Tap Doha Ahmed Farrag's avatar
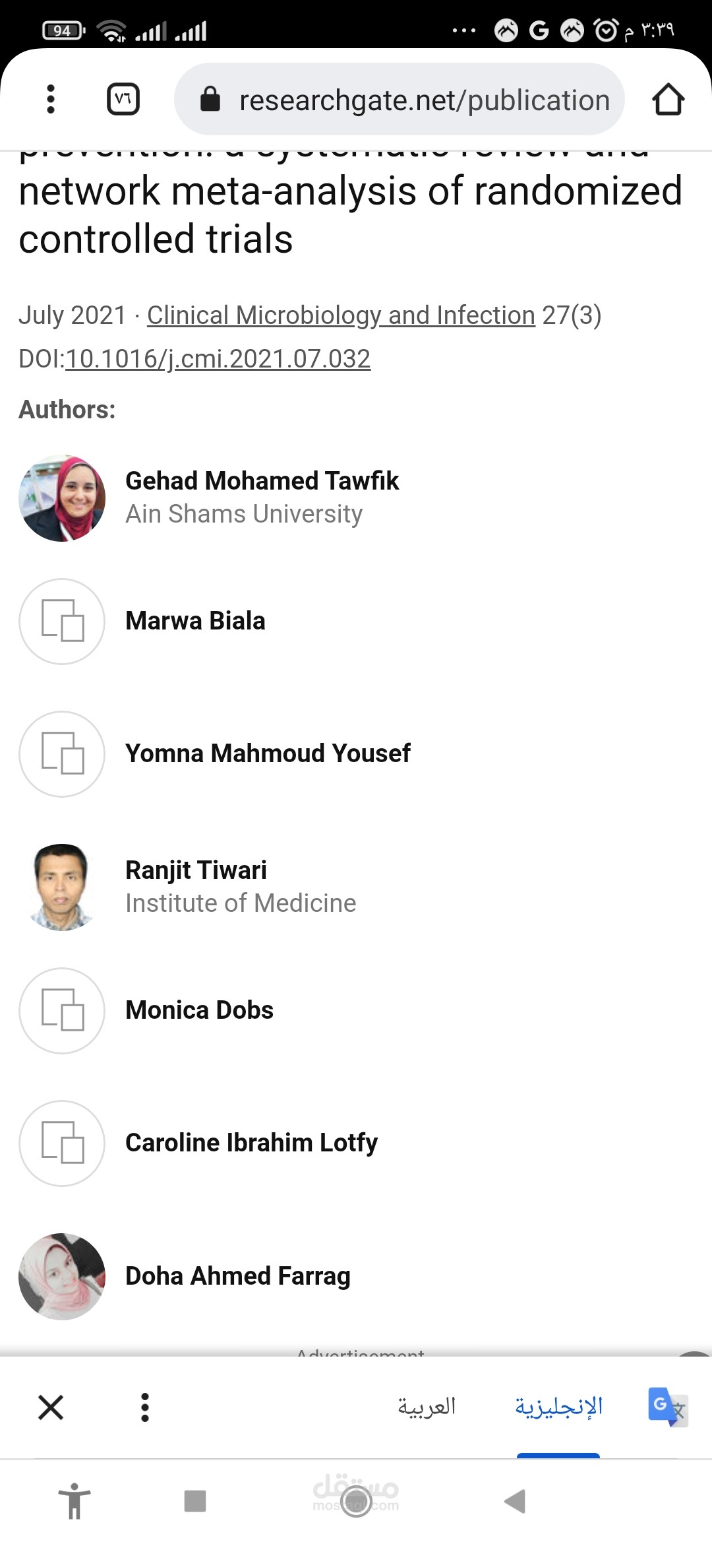 [x=62, y=1276]
